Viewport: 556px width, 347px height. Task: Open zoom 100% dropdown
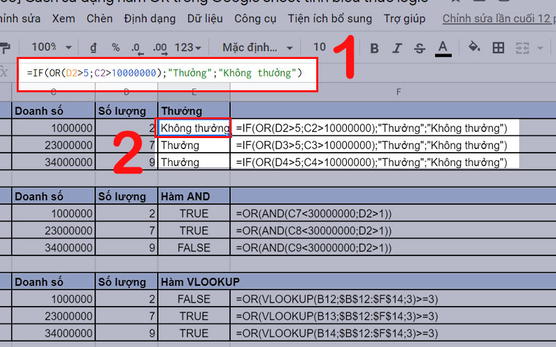coord(51,47)
